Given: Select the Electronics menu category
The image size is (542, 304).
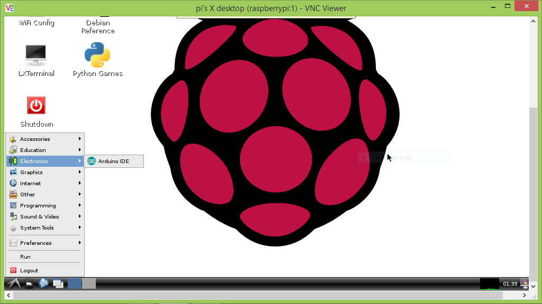Looking at the screenshot, I should [45, 161].
